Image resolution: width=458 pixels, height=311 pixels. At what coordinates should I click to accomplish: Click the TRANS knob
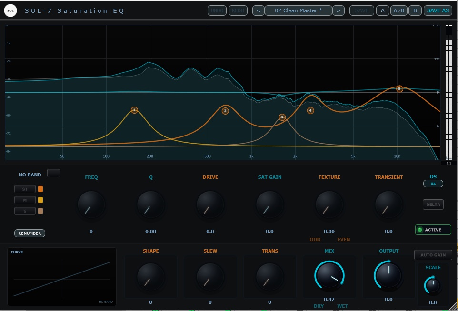(269, 277)
